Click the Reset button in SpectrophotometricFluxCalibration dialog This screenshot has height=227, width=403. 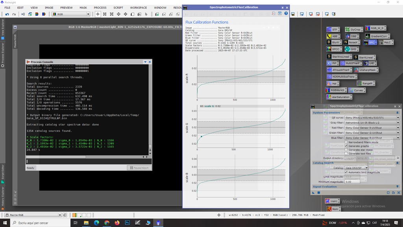point(399,192)
